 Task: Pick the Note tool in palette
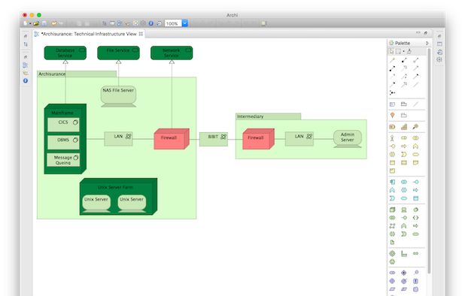(392, 104)
